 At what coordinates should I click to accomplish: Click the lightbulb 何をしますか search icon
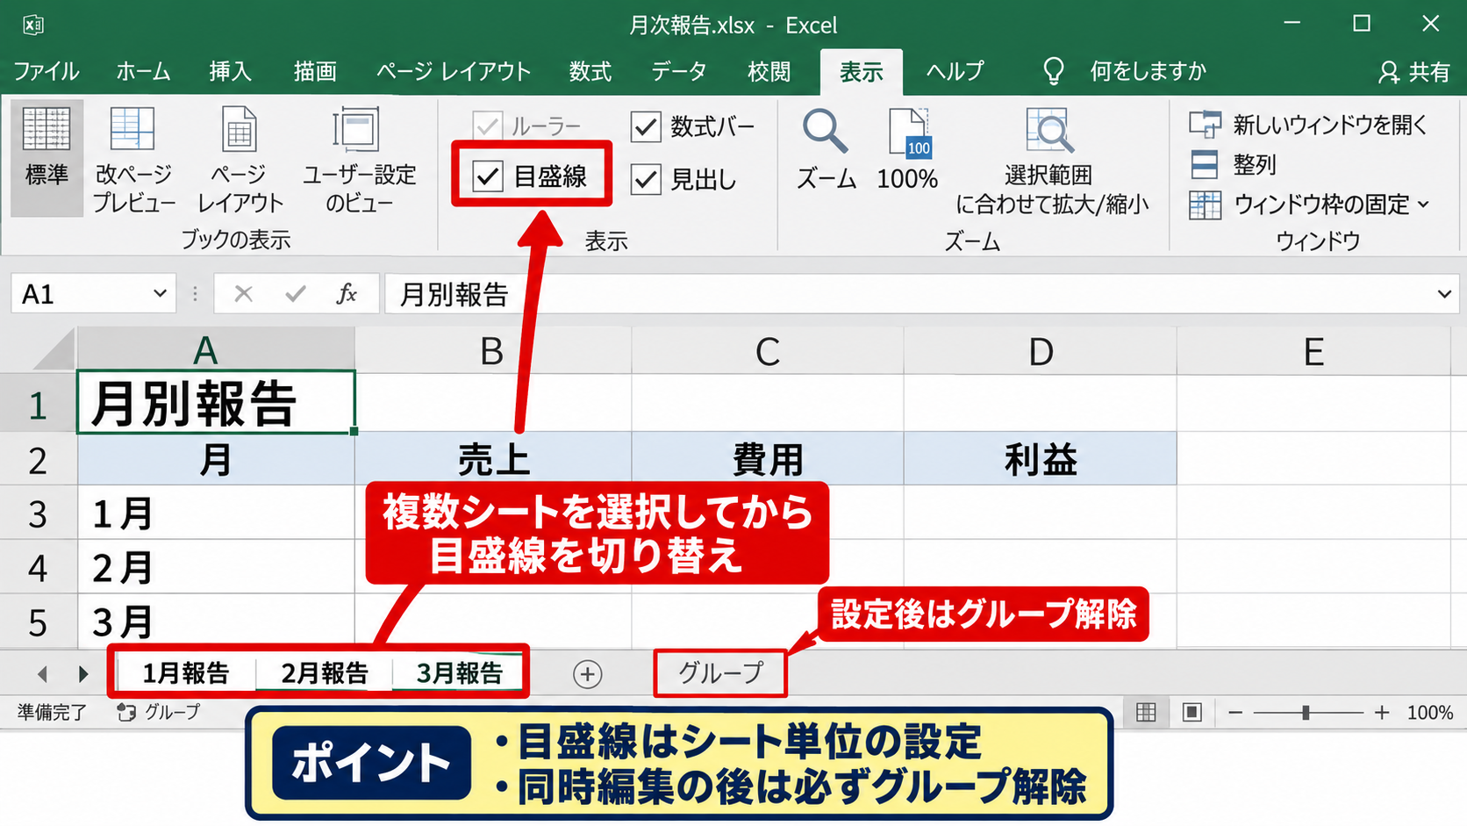click(1053, 71)
